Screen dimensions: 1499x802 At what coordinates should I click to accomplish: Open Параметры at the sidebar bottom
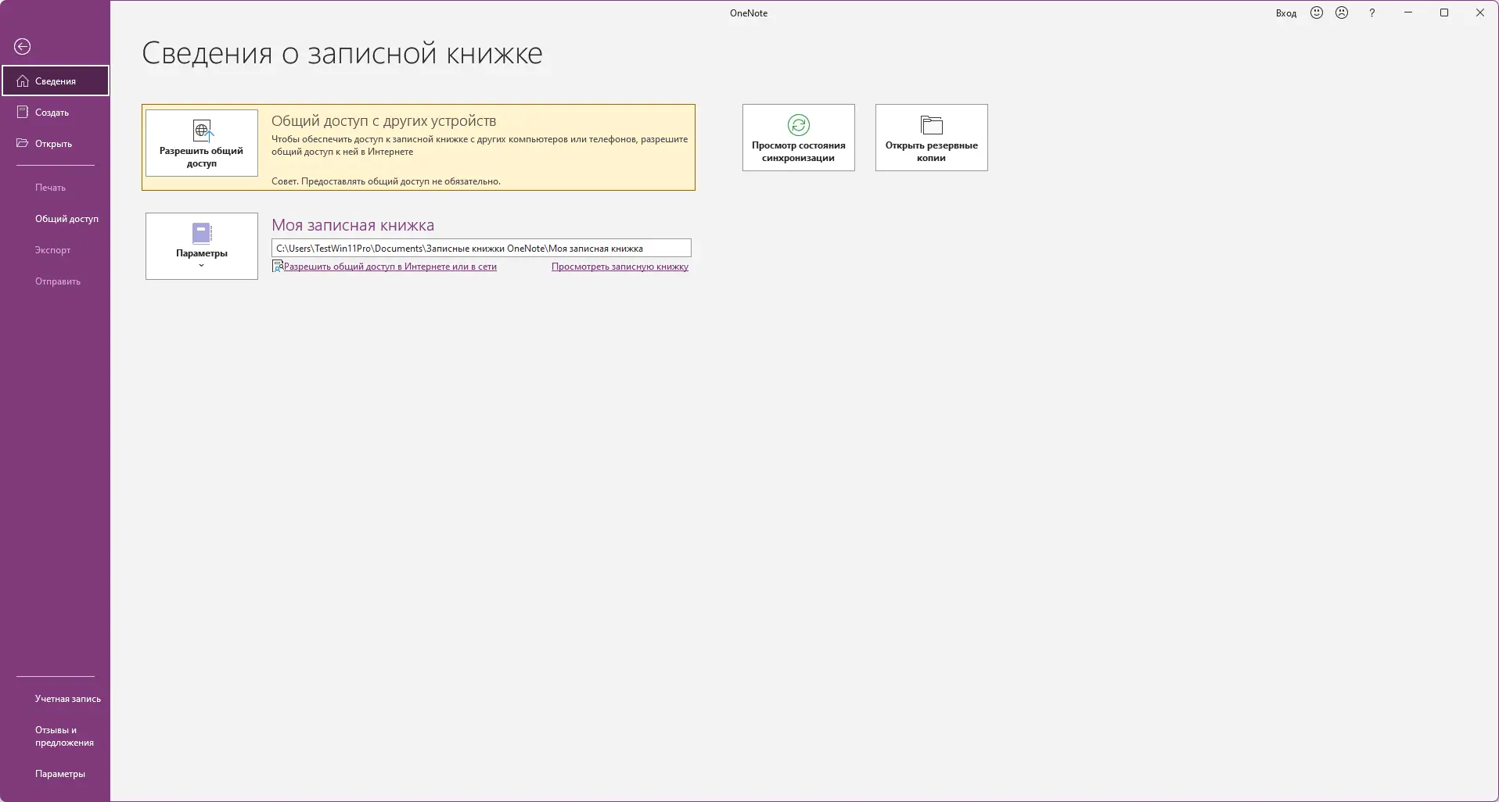pyautogui.click(x=56, y=774)
